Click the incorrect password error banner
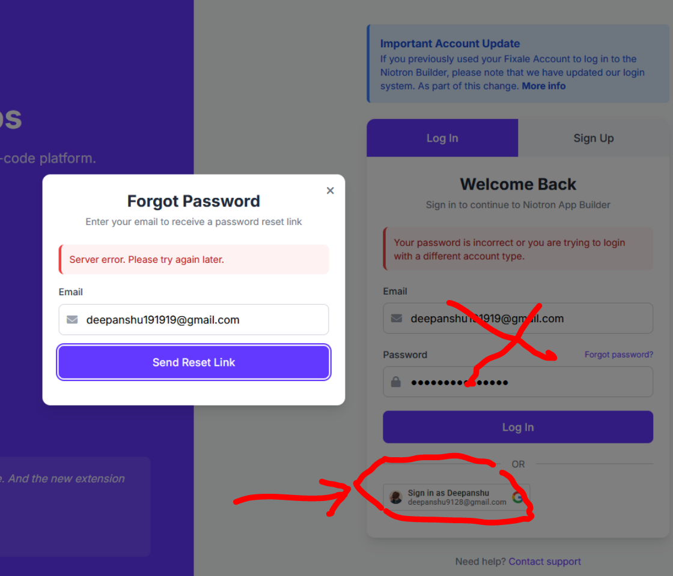 point(517,249)
